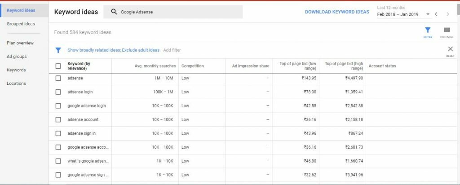This screenshot has height=185, width=460.
Task: Click the Google Adsense search field
Action: 173,12
